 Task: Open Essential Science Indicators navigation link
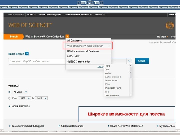tap(78, 14)
